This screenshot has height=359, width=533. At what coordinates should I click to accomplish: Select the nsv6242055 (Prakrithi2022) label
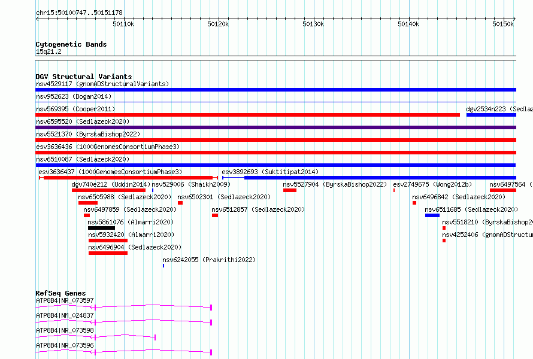[209, 260]
